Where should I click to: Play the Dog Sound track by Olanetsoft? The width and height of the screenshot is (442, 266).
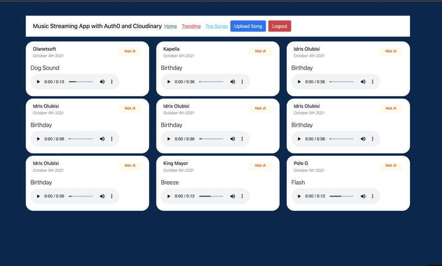38,82
